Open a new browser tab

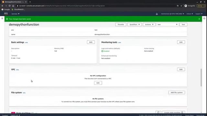(30, 2)
